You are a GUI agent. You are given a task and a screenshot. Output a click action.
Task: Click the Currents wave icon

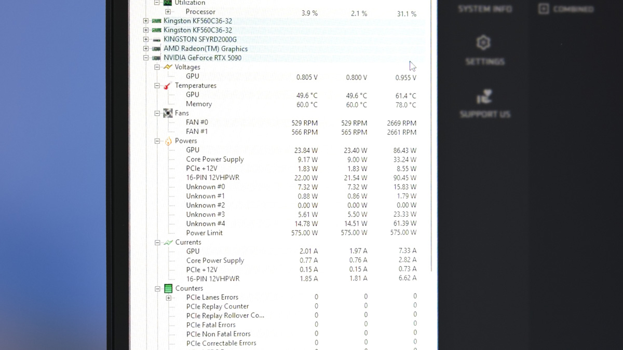coord(168,242)
